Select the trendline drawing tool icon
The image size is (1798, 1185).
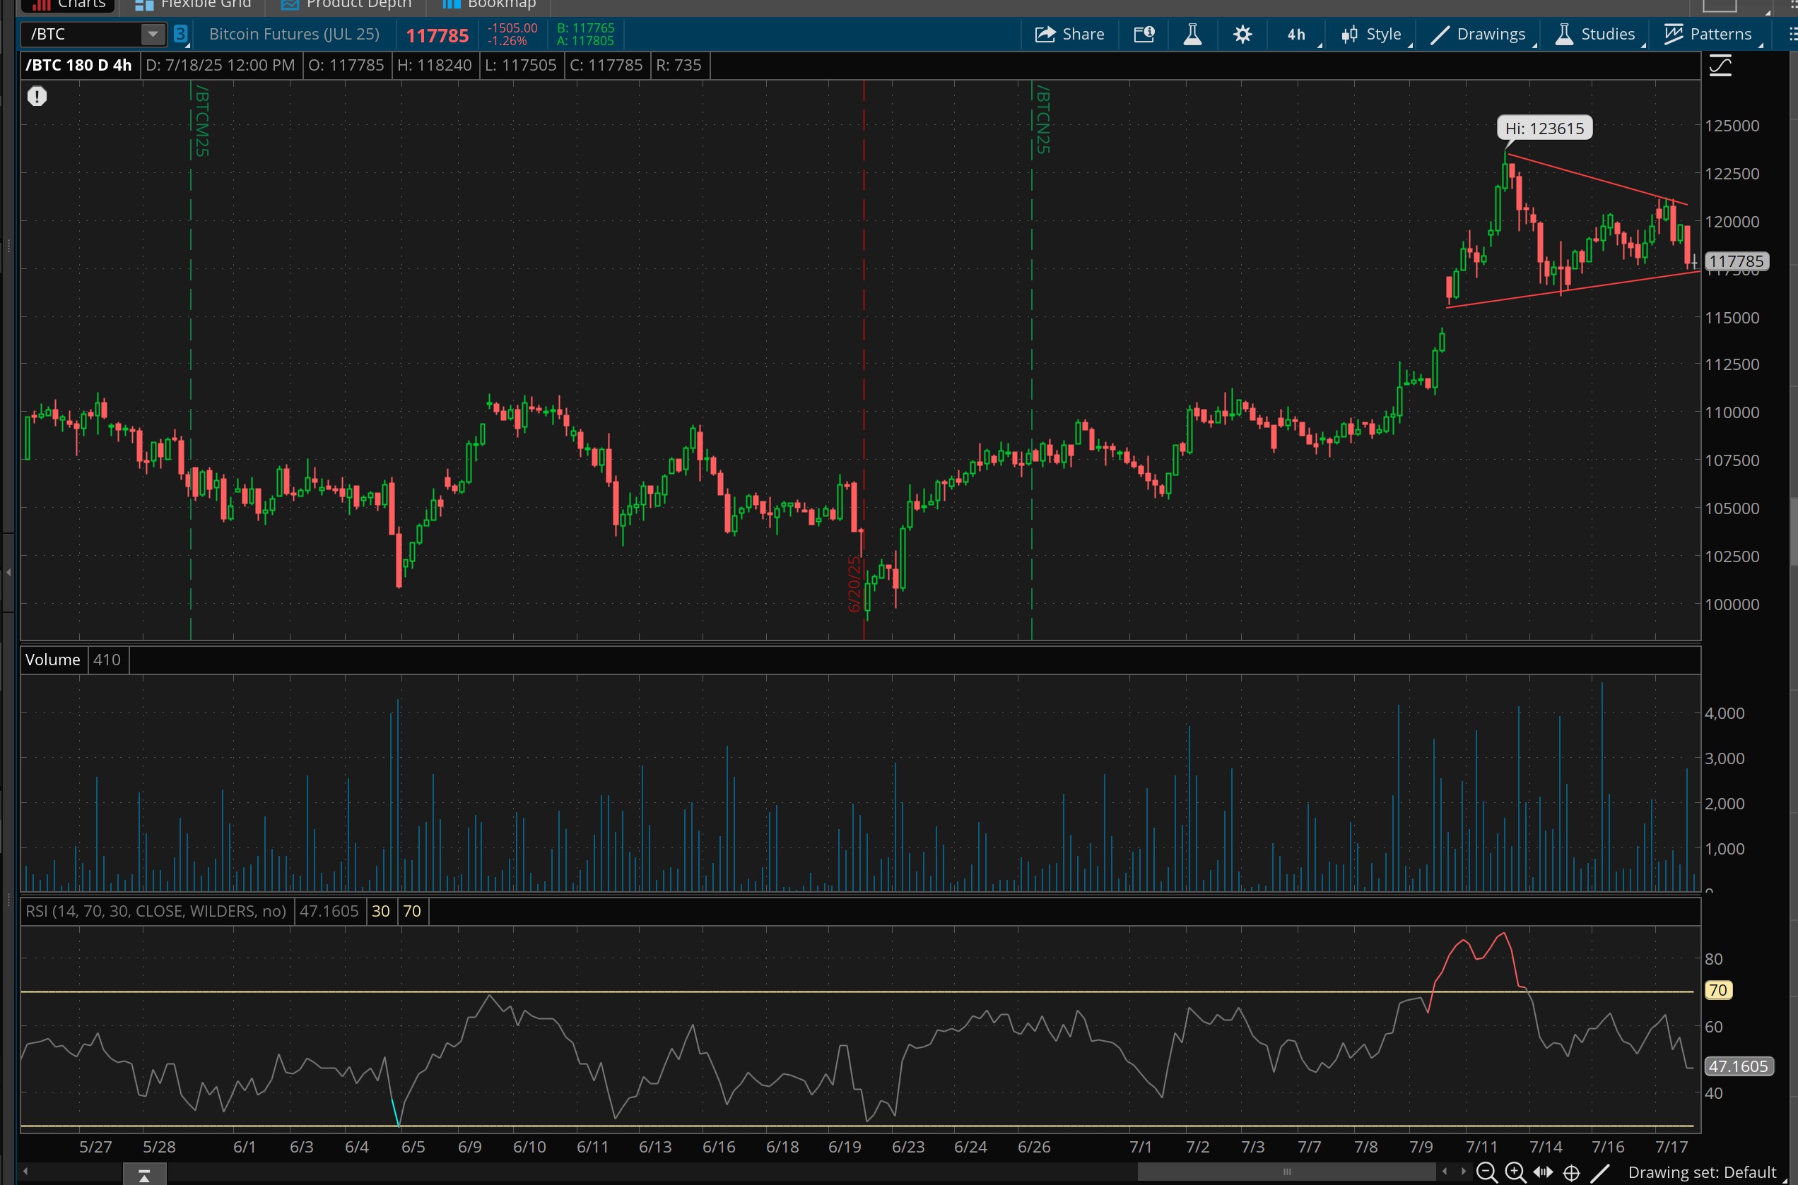[1600, 1172]
